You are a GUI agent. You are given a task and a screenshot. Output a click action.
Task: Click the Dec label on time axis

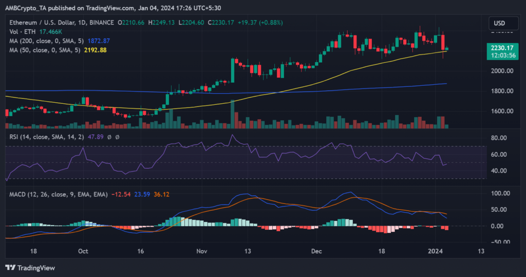(316, 251)
